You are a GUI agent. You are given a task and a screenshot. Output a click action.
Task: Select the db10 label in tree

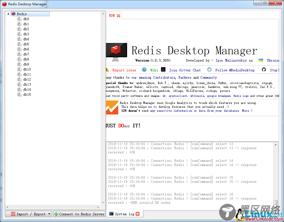27,69
